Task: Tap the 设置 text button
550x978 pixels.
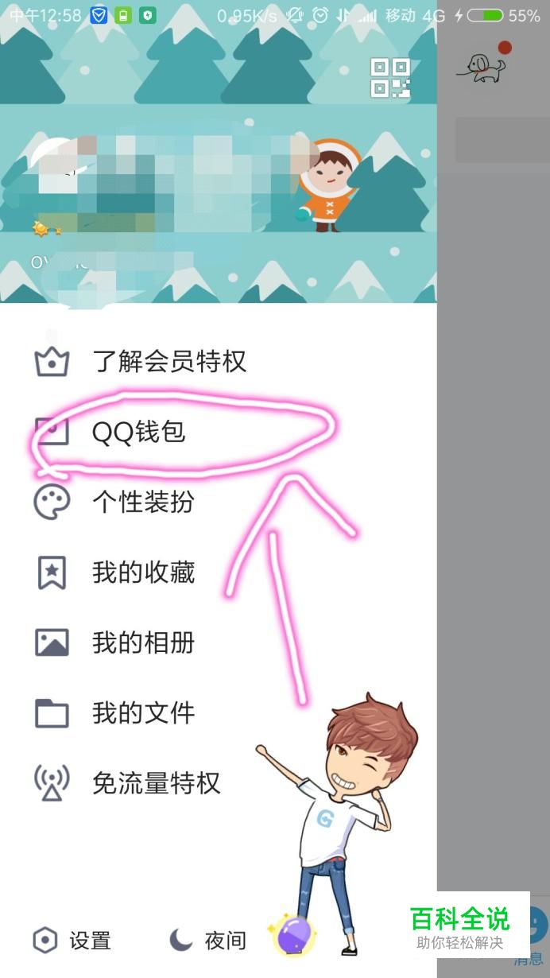Action: click(90, 941)
